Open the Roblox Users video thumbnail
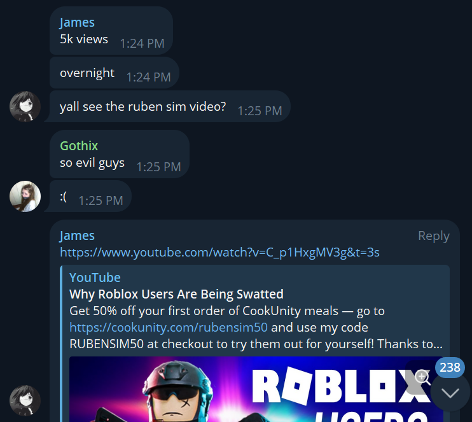The width and height of the screenshot is (472, 422). click(x=256, y=389)
